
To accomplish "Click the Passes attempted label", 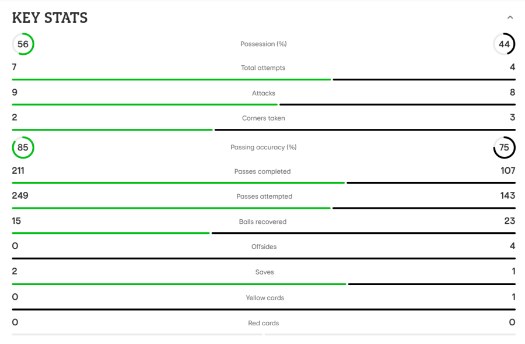I will click(x=264, y=196).
